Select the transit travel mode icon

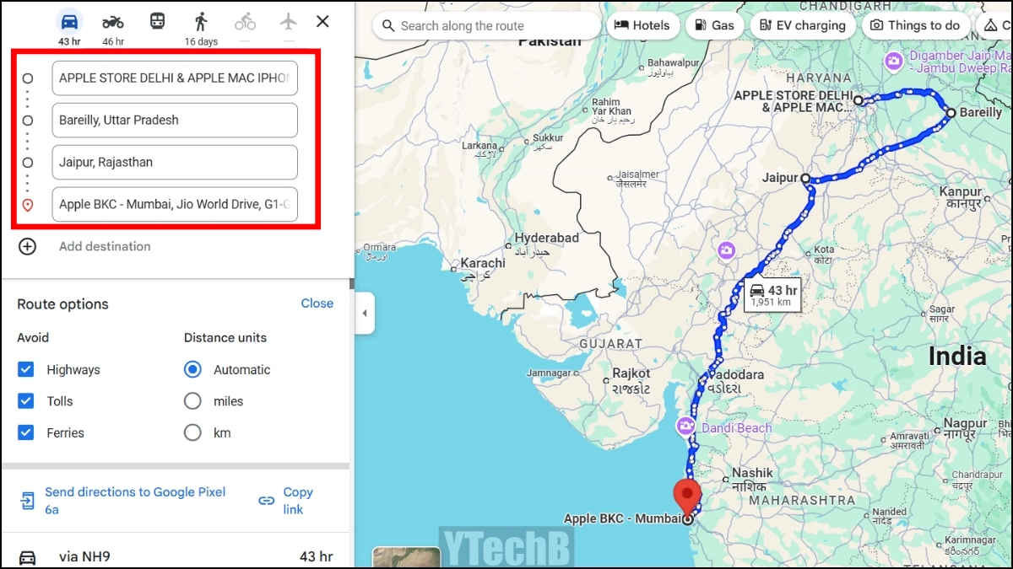157,21
